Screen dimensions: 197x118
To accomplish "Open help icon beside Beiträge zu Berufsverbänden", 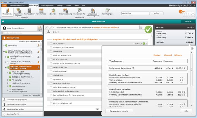I will click(51, 47).
